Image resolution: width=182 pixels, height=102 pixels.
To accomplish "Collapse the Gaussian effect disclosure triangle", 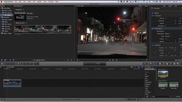I will [x=155, y=16].
